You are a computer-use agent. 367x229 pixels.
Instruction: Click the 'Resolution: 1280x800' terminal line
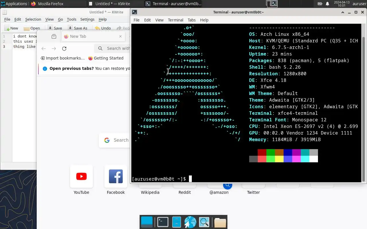coord(278,74)
